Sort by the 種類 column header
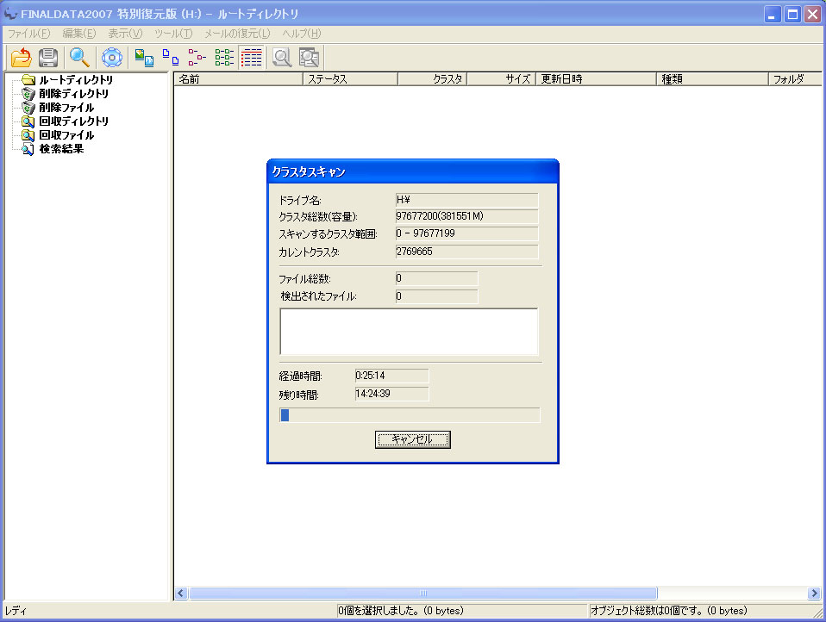826x622 pixels. click(x=712, y=79)
